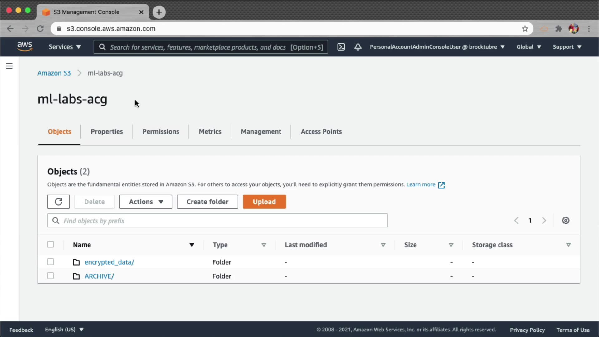Open the hamburger side navigation menu
This screenshot has width=599, height=337.
9,66
